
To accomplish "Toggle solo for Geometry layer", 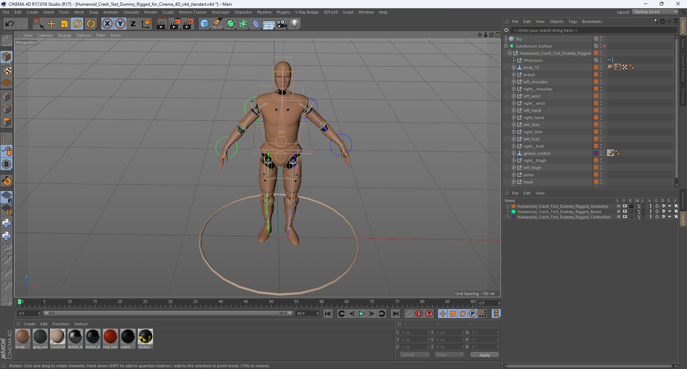I will coord(618,206).
